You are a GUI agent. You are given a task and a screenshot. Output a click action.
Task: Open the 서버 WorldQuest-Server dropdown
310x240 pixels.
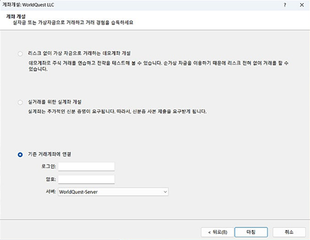(x=113, y=192)
